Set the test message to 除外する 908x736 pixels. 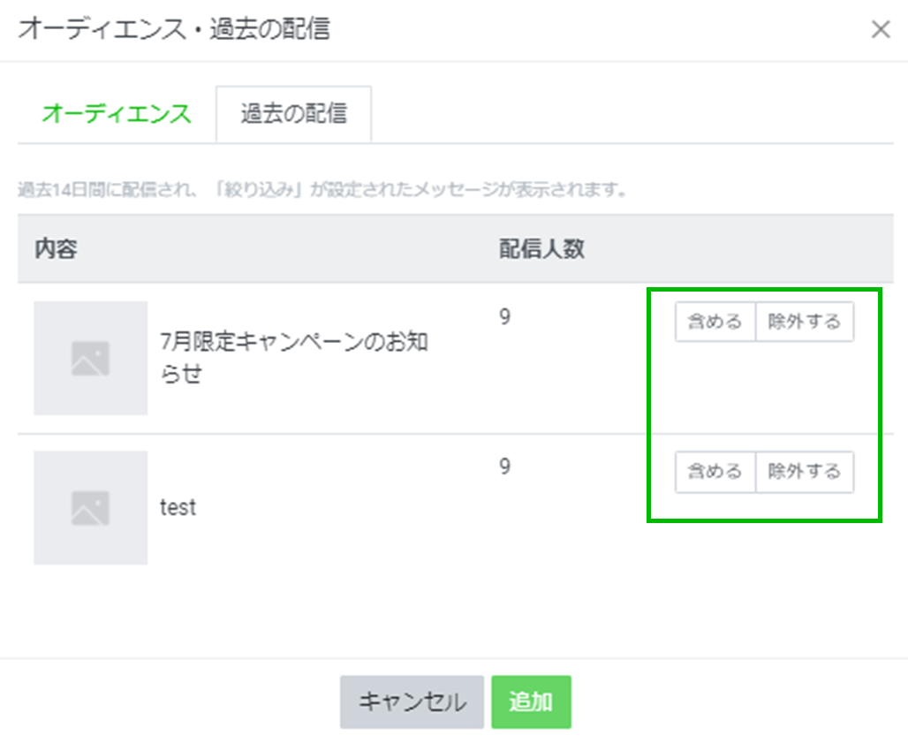[x=805, y=472]
